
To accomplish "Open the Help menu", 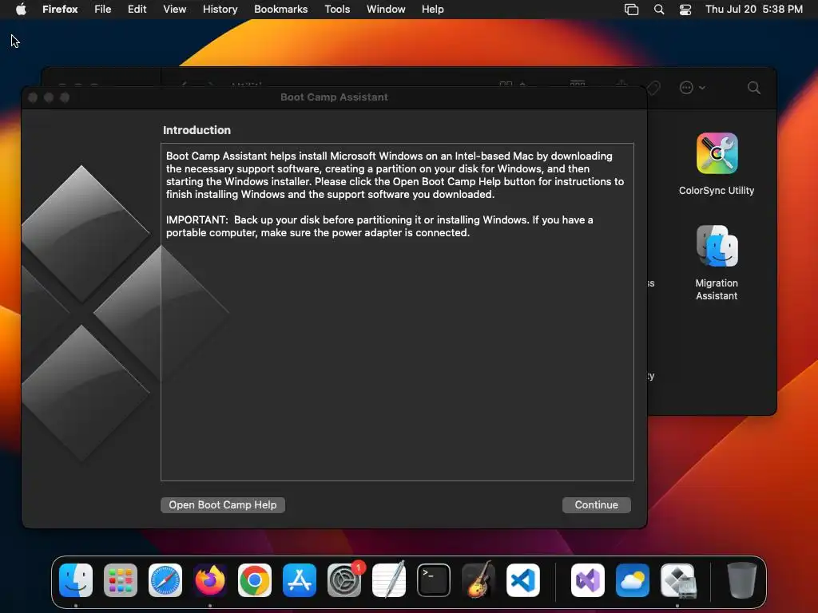I will pyautogui.click(x=432, y=9).
